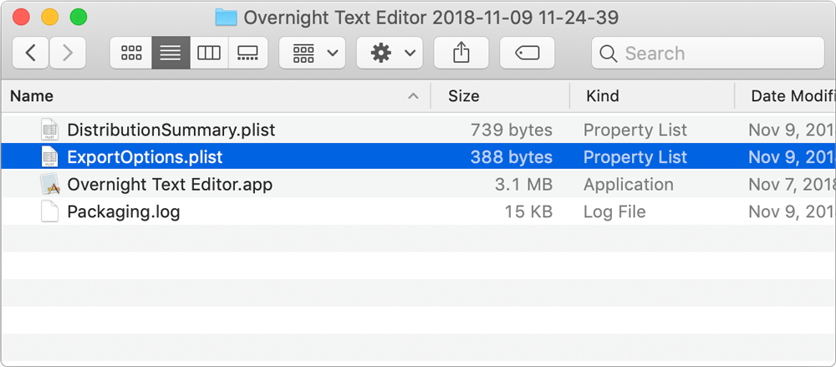This screenshot has height=367, width=836.
Task: Click the 388 bytes size value
Action: coord(512,157)
